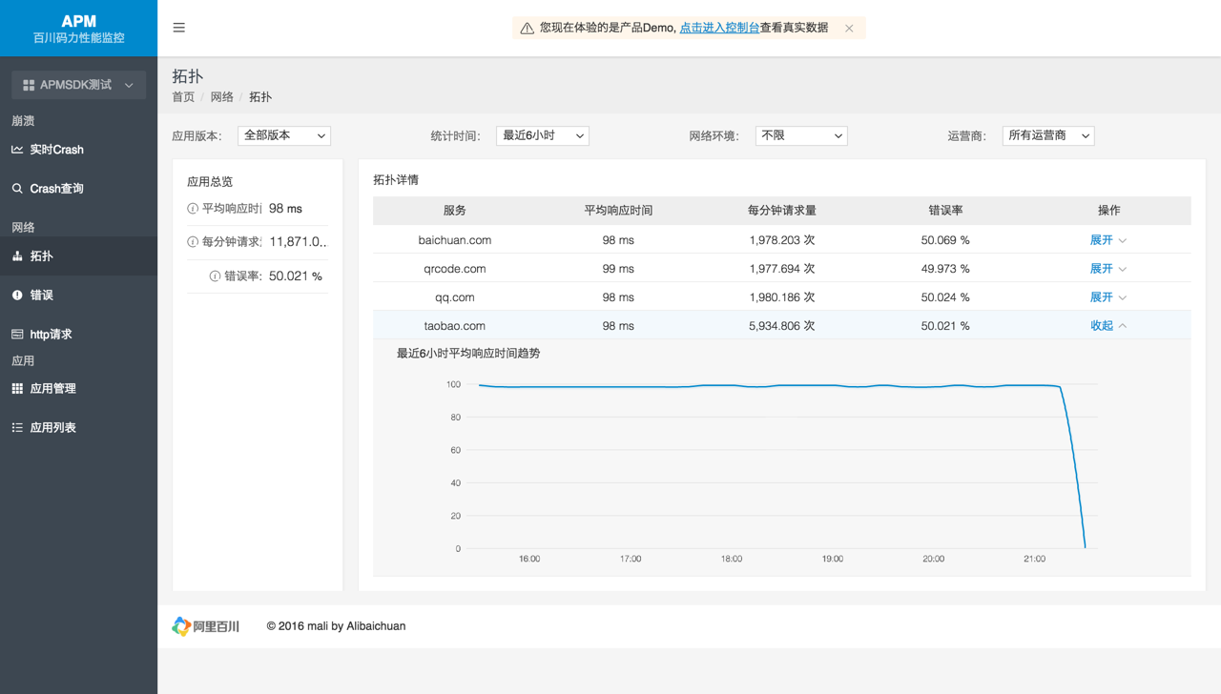The width and height of the screenshot is (1221, 694).
Task: Click the 1,980.186 次 requests cell
Action: (782, 297)
